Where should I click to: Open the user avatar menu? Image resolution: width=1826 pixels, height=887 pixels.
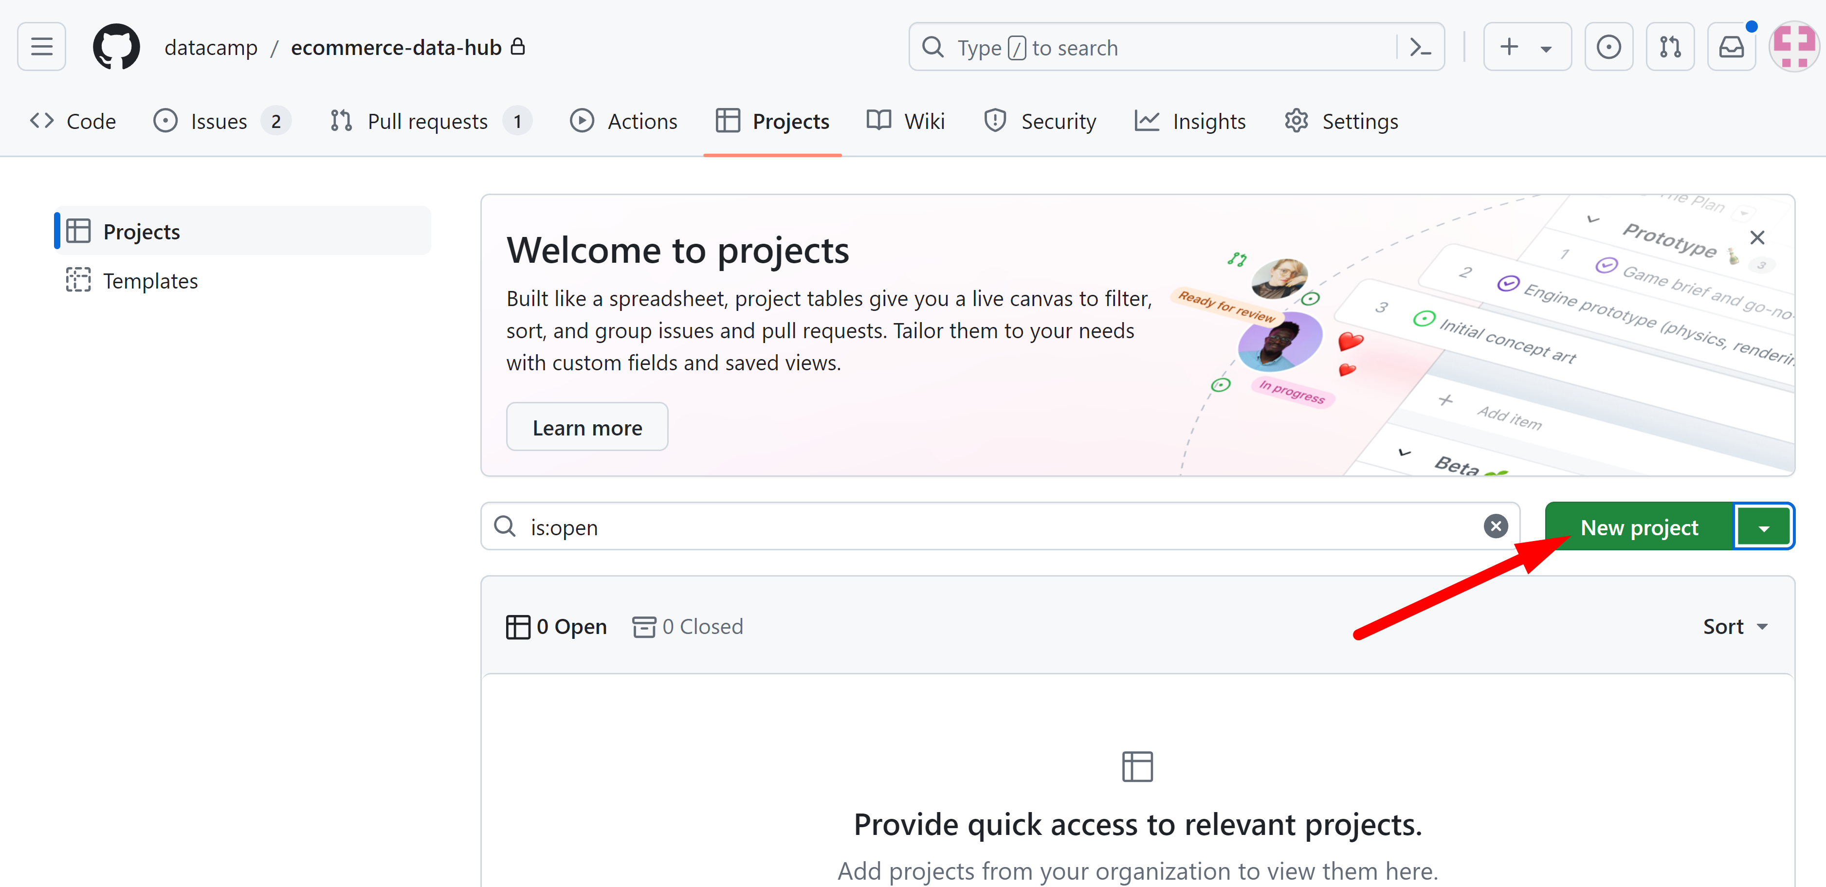(x=1793, y=47)
